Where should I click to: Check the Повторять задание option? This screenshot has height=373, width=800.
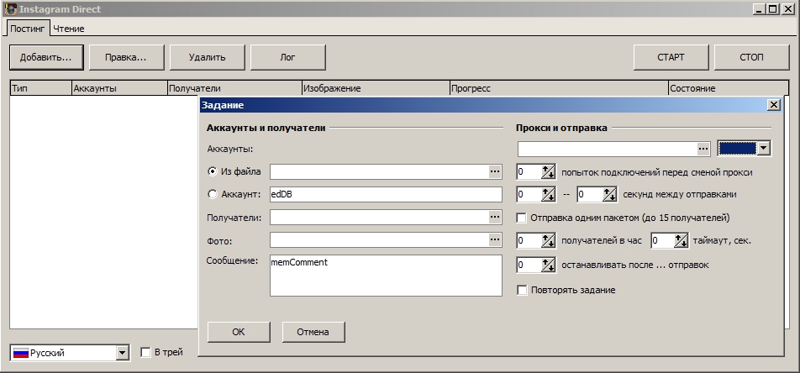[523, 290]
